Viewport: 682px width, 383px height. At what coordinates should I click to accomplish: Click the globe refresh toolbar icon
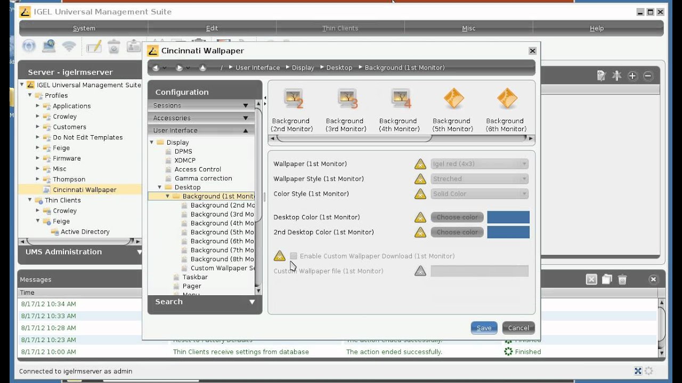pos(29,46)
